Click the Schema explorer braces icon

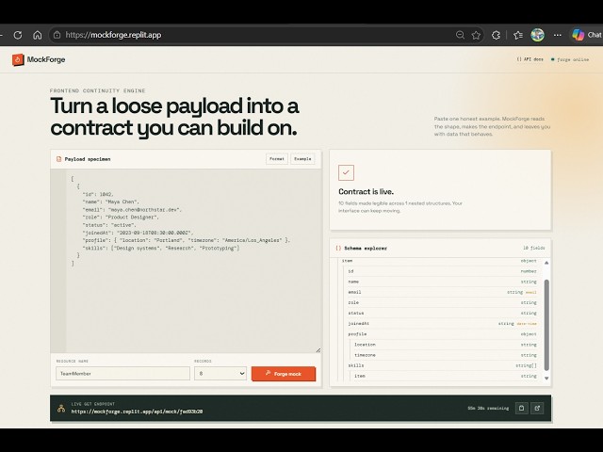click(338, 249)
